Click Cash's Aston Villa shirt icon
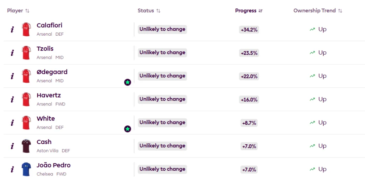This screenshot has width=365, height=180. pyautogui.click(x=26, y=146)
